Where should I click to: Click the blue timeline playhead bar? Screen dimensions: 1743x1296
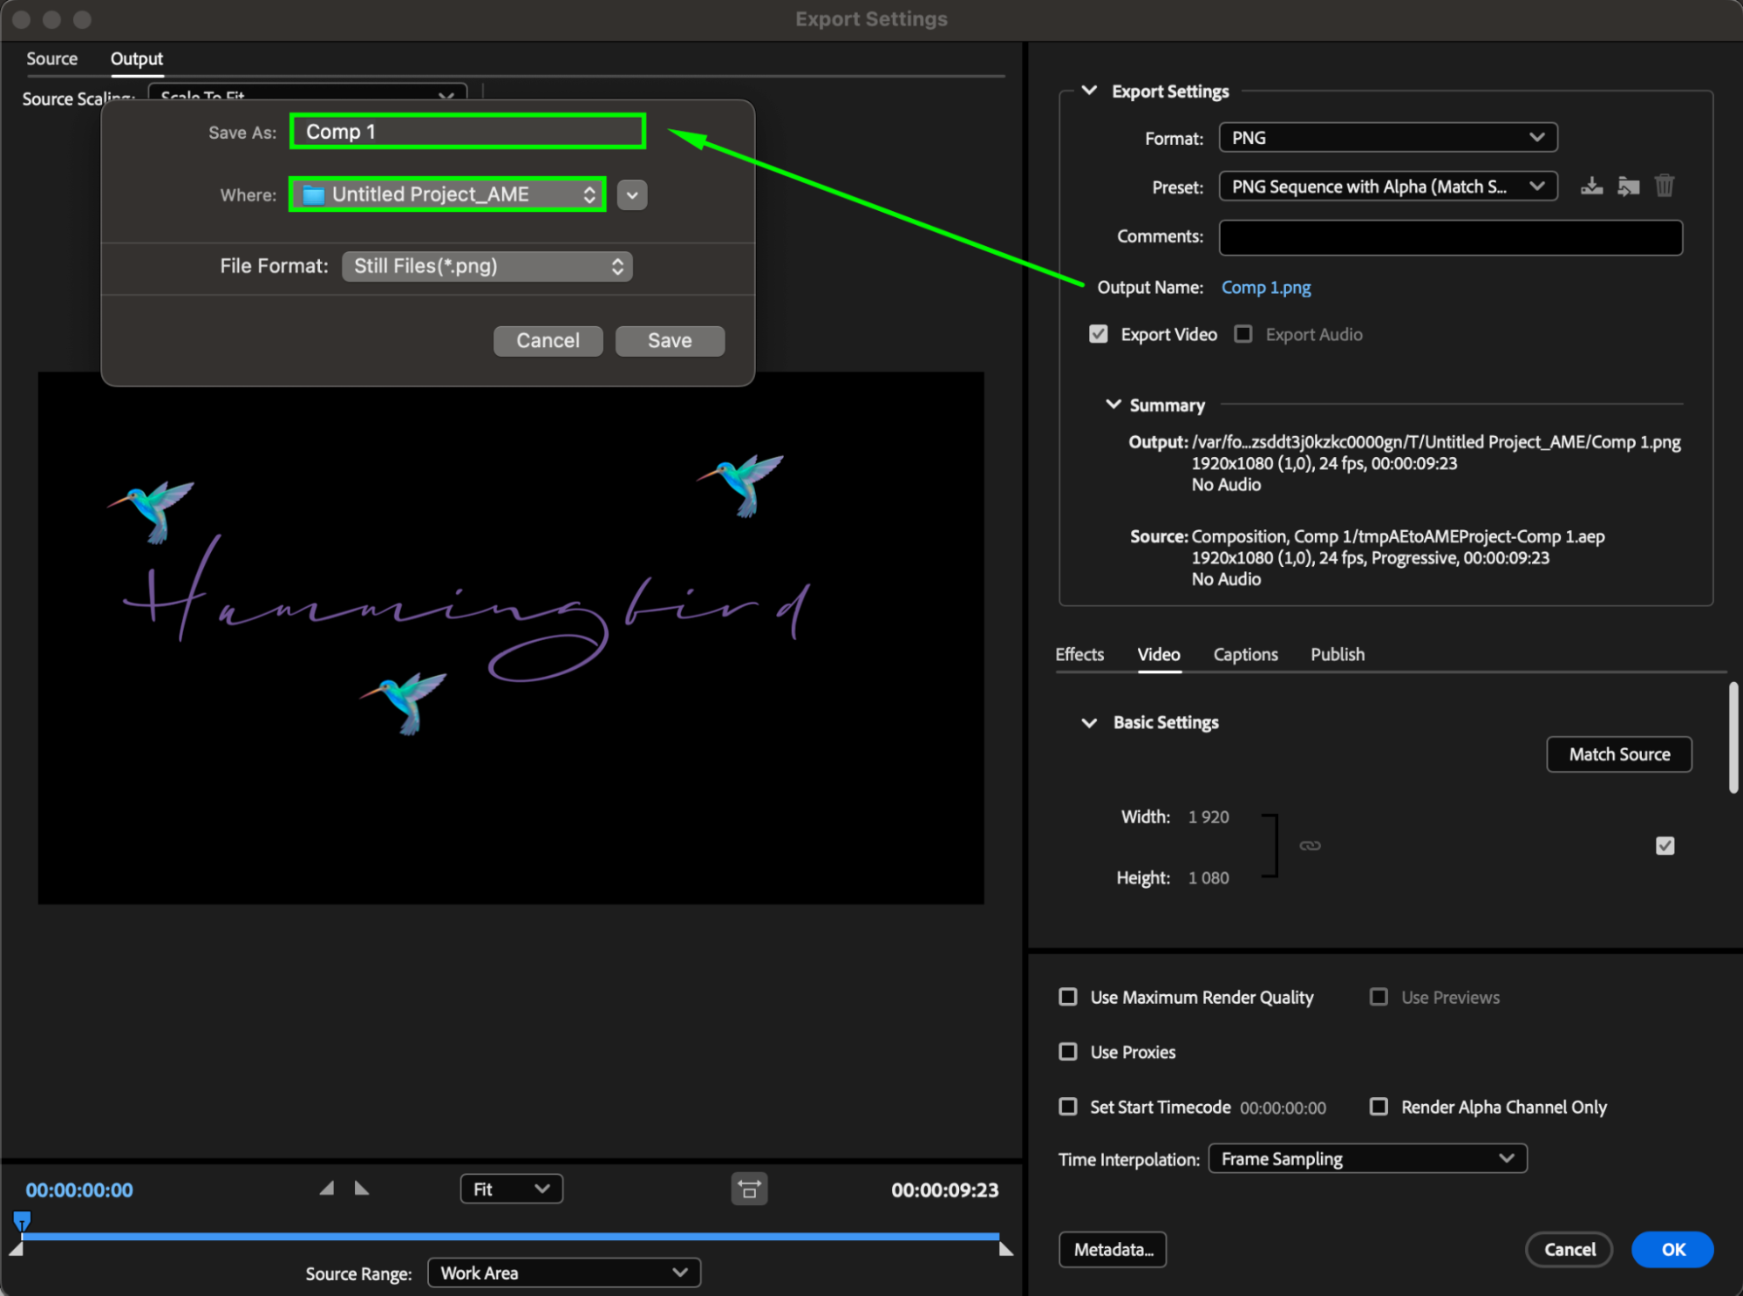[x=510, y=1237]
